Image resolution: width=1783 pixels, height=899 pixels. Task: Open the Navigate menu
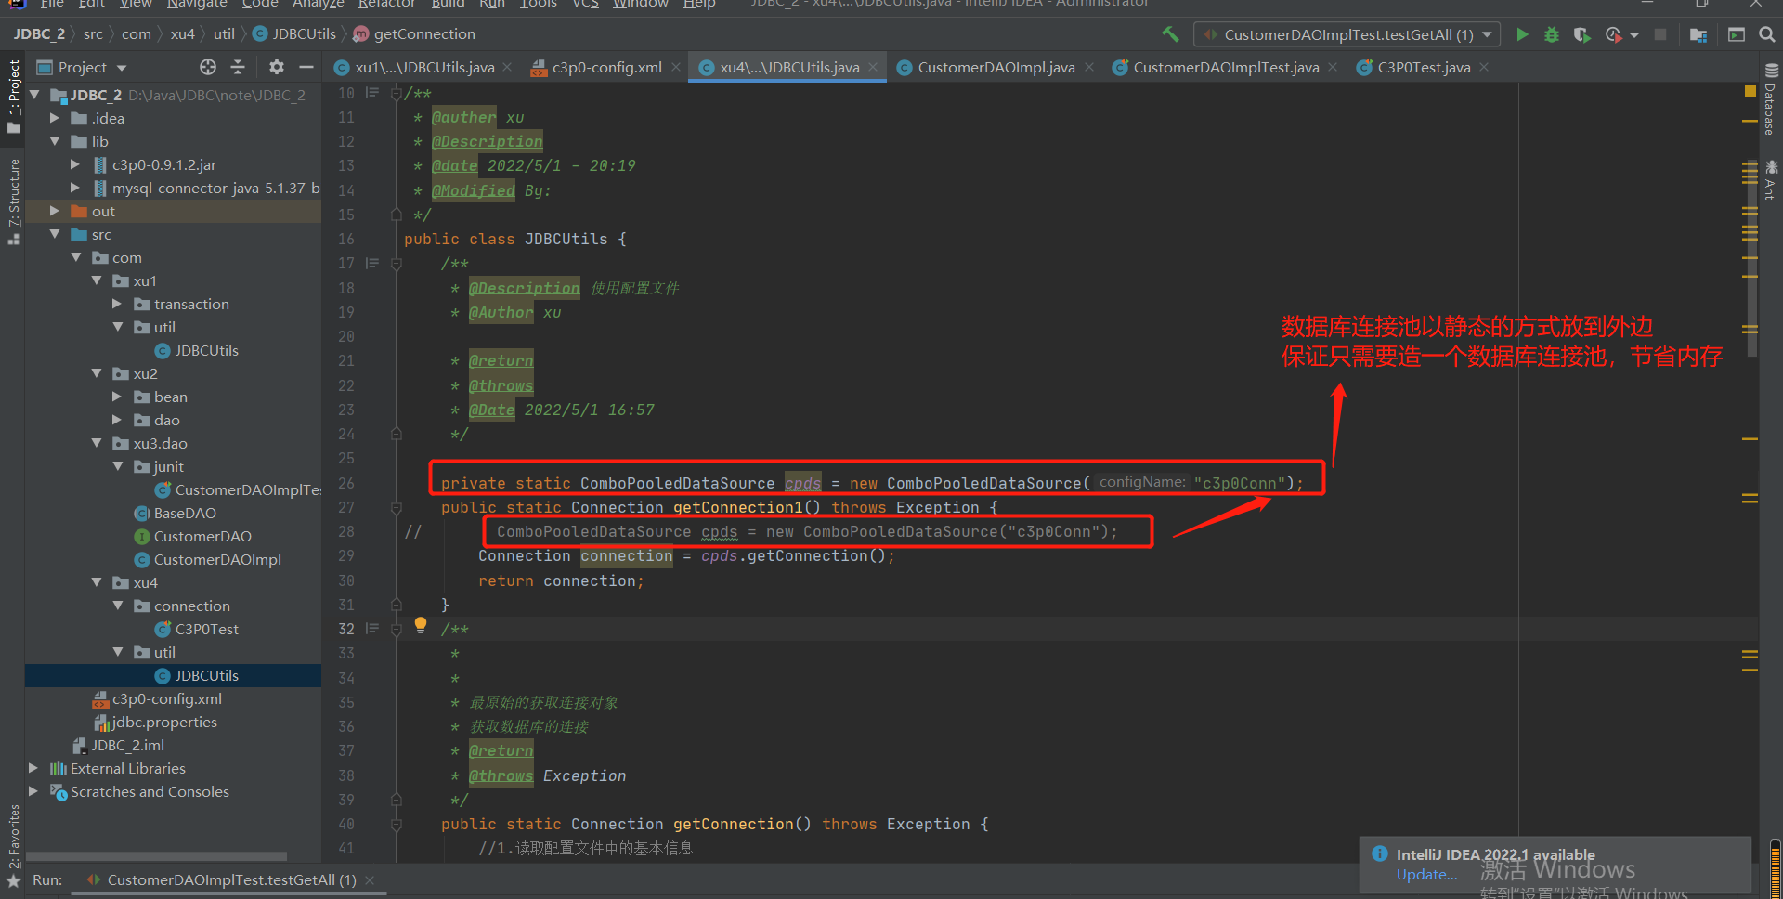point(197,4)
